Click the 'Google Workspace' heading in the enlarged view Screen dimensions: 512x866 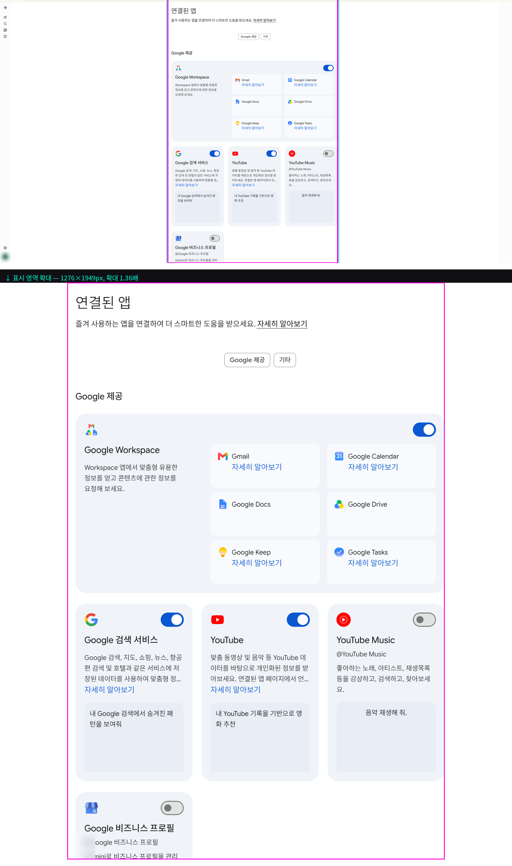[122, 450]
